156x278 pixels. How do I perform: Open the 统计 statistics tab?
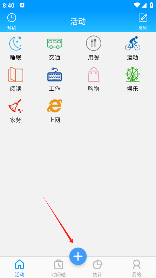(x=97, y=268)
